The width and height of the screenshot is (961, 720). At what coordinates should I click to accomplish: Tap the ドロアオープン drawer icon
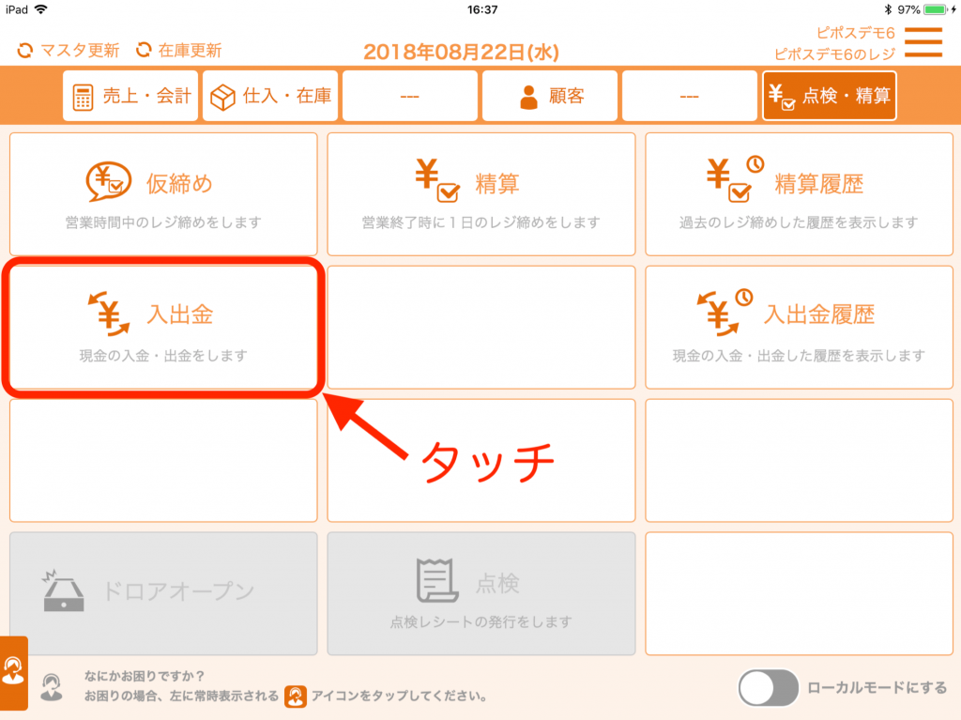[63, 591]
